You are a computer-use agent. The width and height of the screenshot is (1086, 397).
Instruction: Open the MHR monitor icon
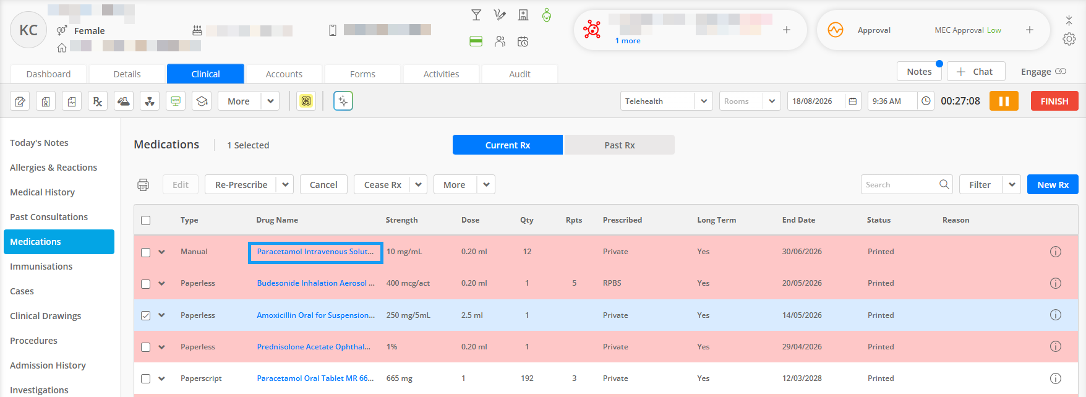pos(176,101)
